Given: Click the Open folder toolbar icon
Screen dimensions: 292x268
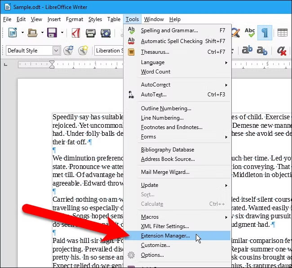Looking at the screenshot, I should 32,33.
